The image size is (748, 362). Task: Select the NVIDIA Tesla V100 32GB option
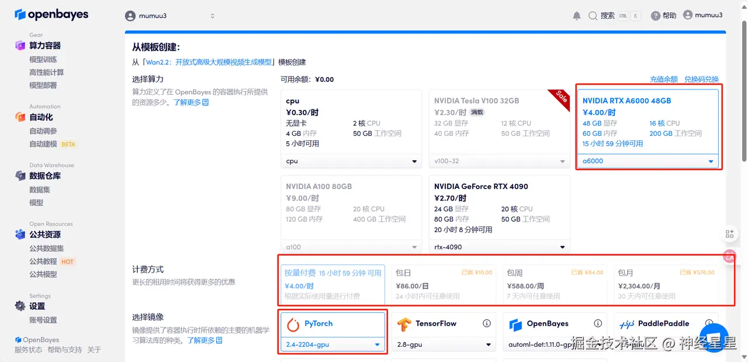tap(500, 122)
